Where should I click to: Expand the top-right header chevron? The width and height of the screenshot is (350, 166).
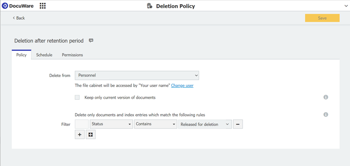click(x=346, y=6)
